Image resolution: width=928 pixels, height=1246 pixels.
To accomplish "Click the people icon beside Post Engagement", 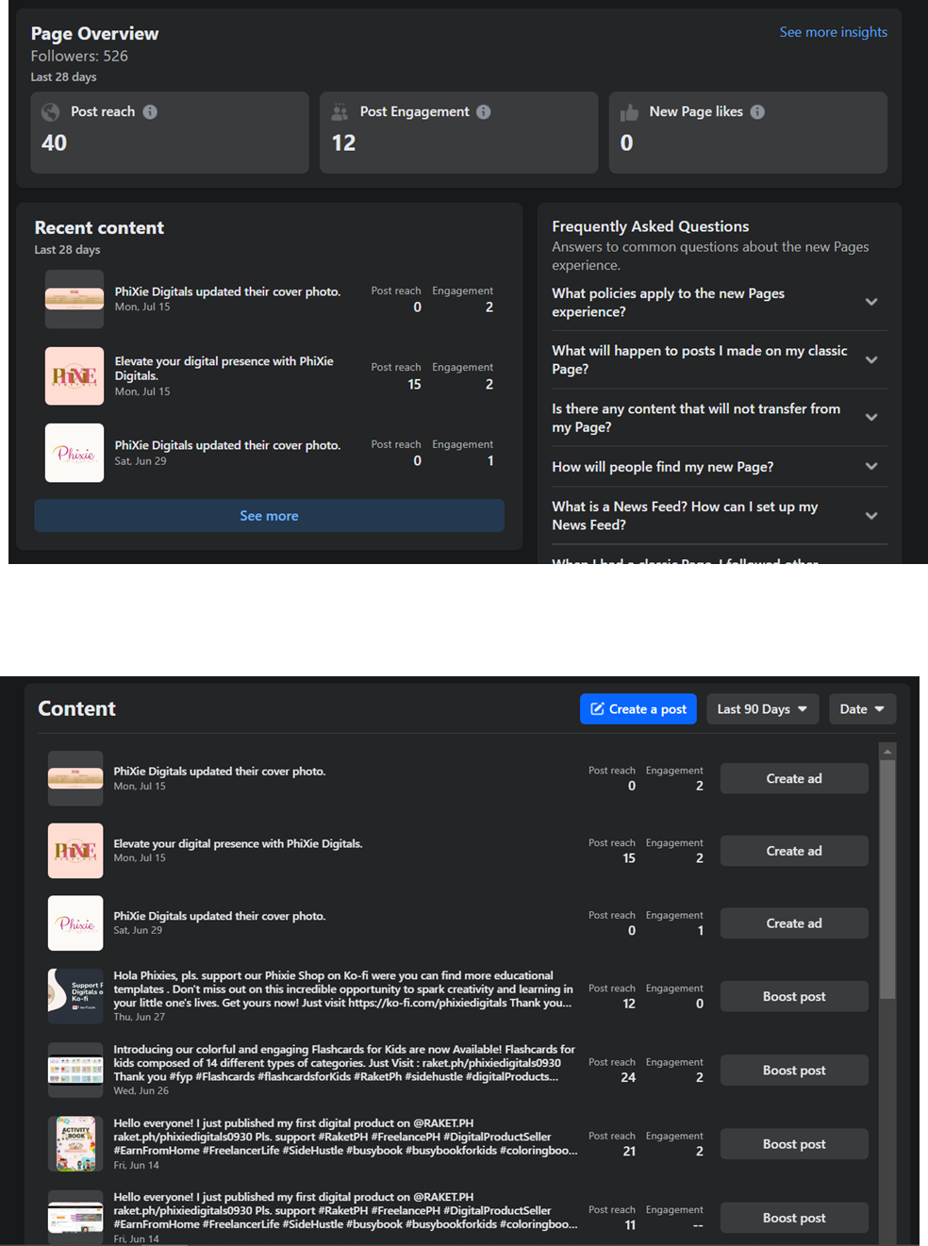I will pos(340,112).
